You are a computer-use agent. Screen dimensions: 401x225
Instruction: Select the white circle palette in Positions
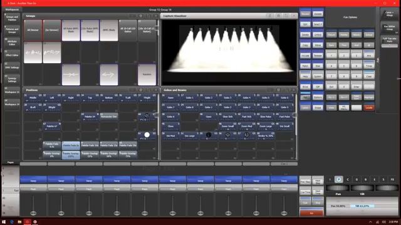(x=147, y=135)
